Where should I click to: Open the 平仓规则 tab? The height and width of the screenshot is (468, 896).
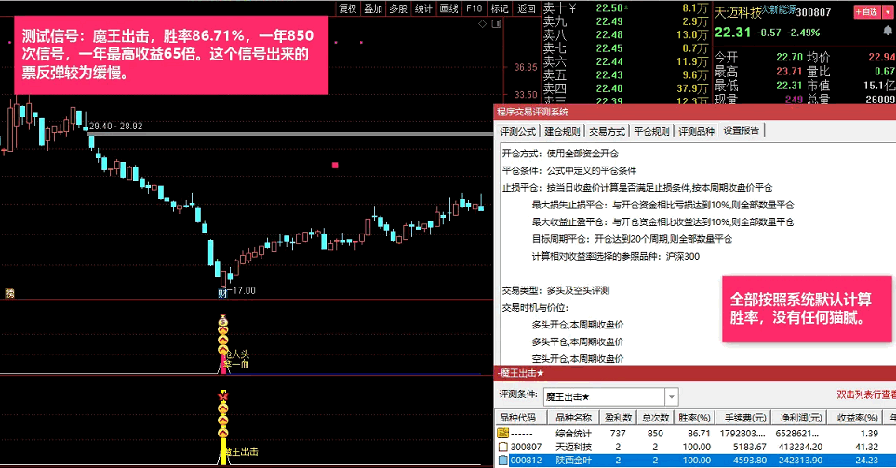(651, 131)
